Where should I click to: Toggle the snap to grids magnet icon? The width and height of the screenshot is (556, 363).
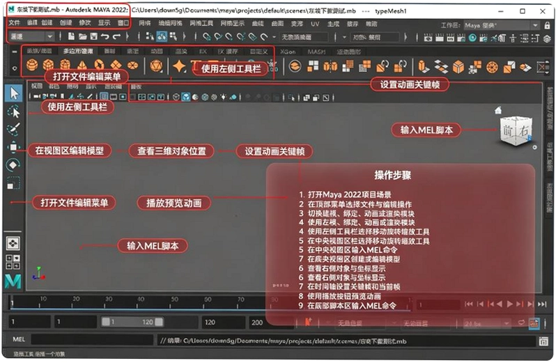(x=206, y=36)
